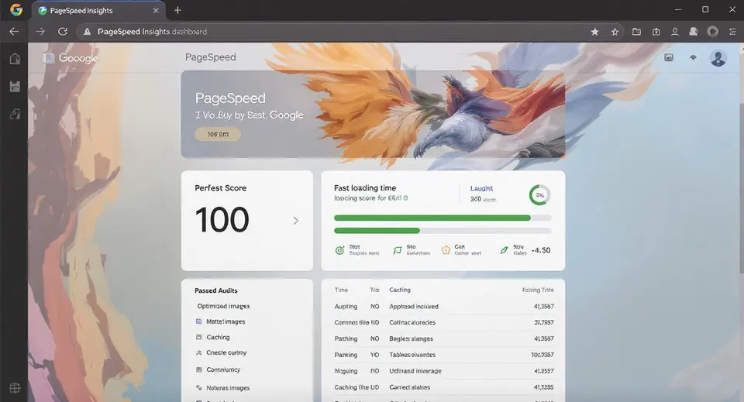The height and width of the screenshot is (402, 744).
Task: Click the outlined star favorites icon
Action: pyautogui.click(x=615, y=32)
